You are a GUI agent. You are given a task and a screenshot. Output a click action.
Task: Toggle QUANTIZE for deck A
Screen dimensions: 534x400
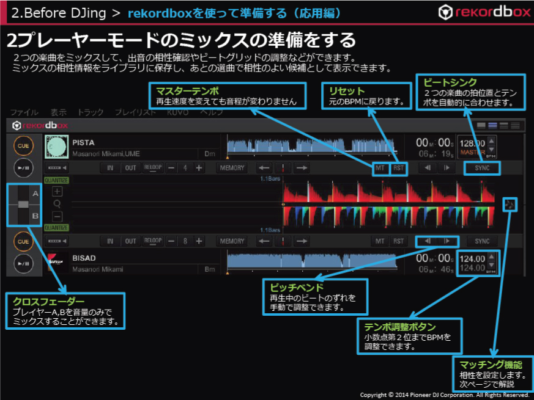click(x=56, y=180)
